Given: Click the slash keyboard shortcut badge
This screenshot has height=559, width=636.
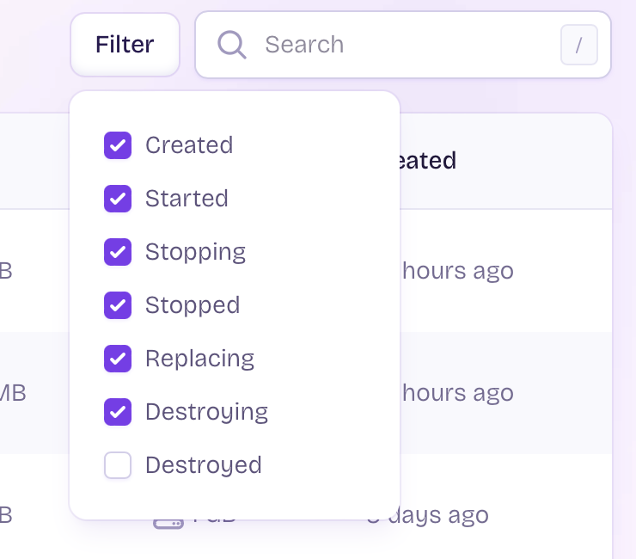Looking at the screenshot, I should coord(578,45).
